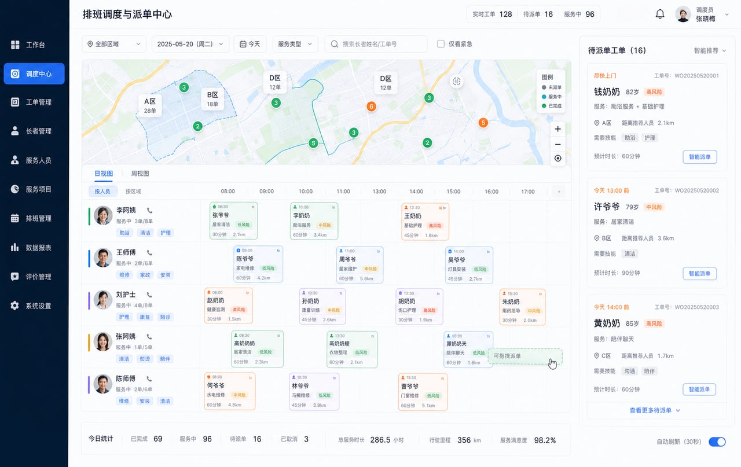Image resolution: width=741 pixels, height=467 pixels.
Task: Check the 仅看紧急 checkbox
Action: [x=441, y=44]
